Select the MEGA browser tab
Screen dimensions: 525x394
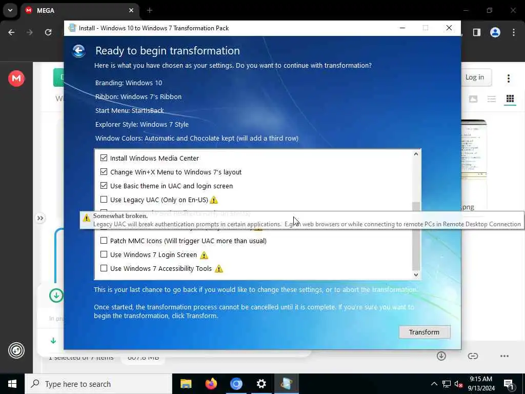(x=80, y=10)
